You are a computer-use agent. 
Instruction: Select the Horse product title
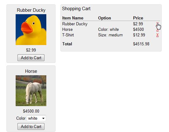click(x=31, y=71)
